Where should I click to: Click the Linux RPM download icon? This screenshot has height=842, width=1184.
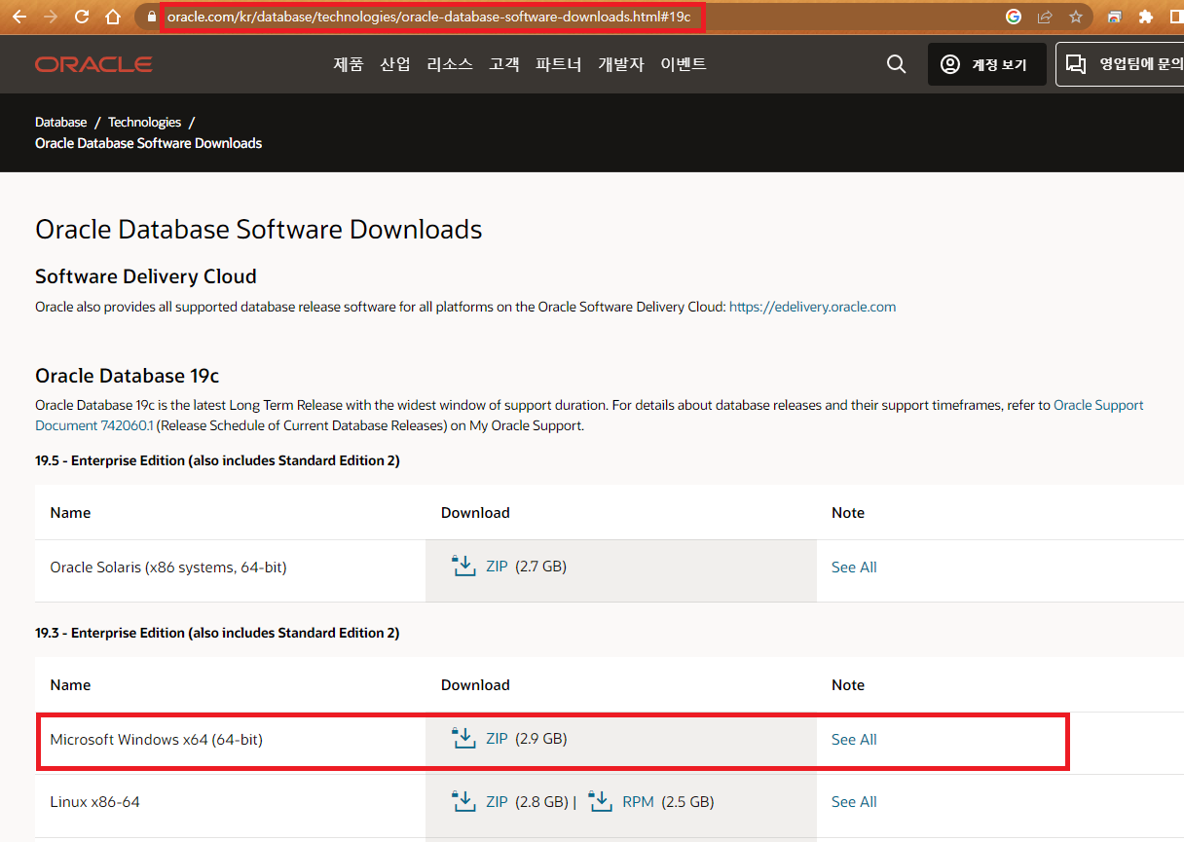(600, 801)
